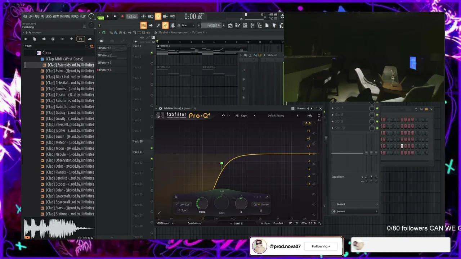Click the browser cloud icon
This screenshot has height=259, width=461.
click(x=90, y=39)
